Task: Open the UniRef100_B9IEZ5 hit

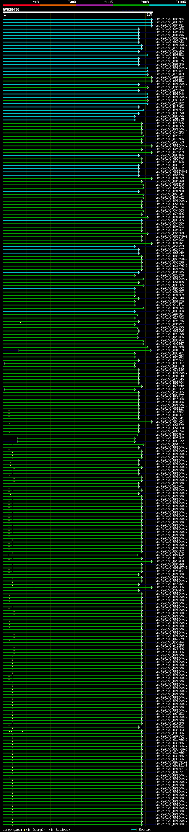Action: [x=170, y=61]
